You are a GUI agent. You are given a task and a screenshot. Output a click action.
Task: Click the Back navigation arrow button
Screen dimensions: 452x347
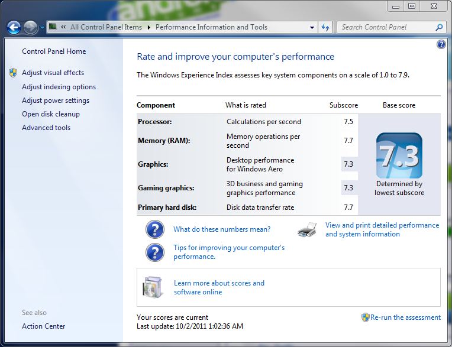click(x=14, y=27)
